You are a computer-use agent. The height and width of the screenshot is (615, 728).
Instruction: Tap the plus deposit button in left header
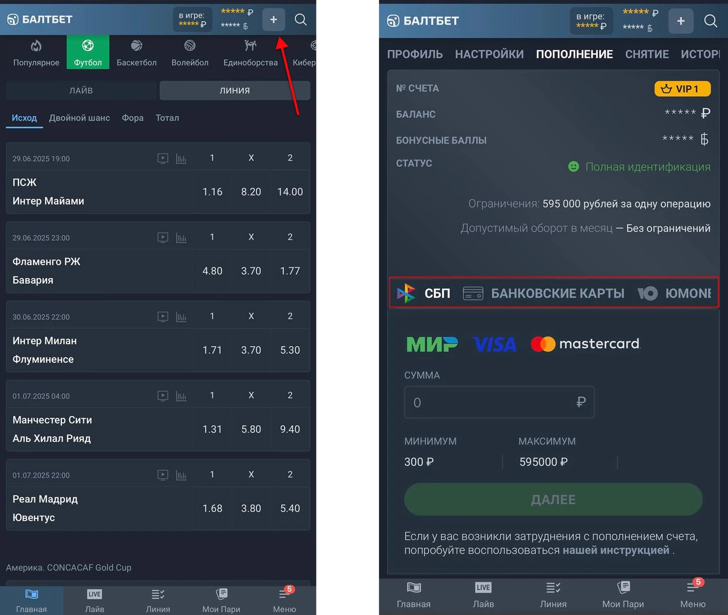tap(274, 19)
